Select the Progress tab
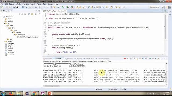This screenshot has width=172, height=96. click(x=69, y=59)
